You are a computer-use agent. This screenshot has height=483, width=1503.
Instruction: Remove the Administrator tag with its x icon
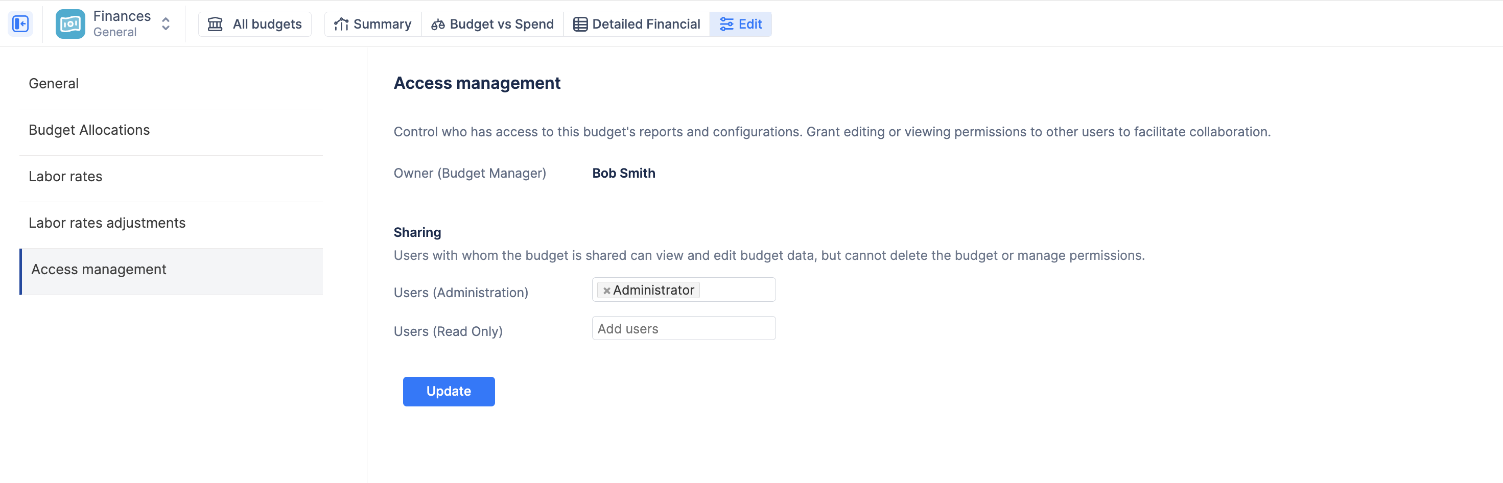click(x=606, y=291)
